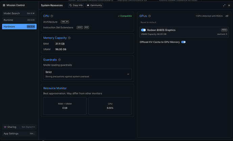The height and width of the screenshot is (141, 233).
Task: Open the Strict guardrails dropdown
Action: [87, 74]
